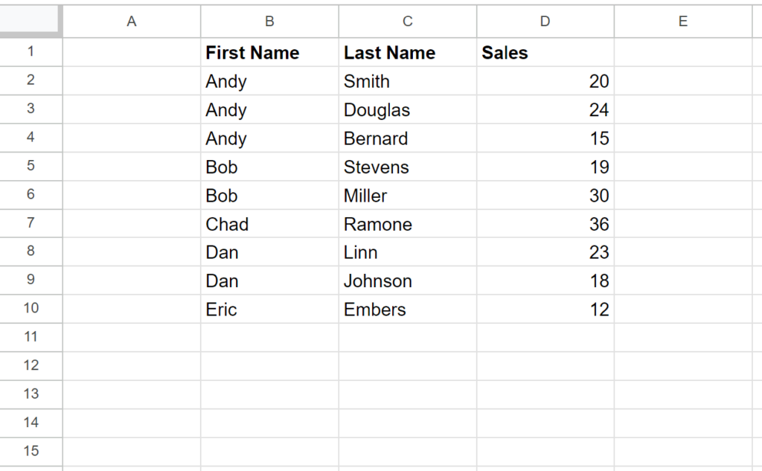Viewport: 762px width, 471px height.
Task: Select column B header
Action: (x=269, y=21)
